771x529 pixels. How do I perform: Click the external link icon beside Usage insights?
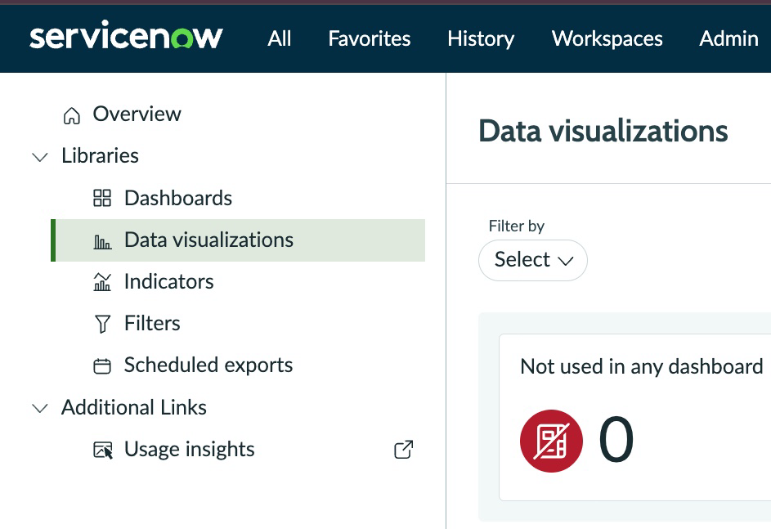[404, 450]
